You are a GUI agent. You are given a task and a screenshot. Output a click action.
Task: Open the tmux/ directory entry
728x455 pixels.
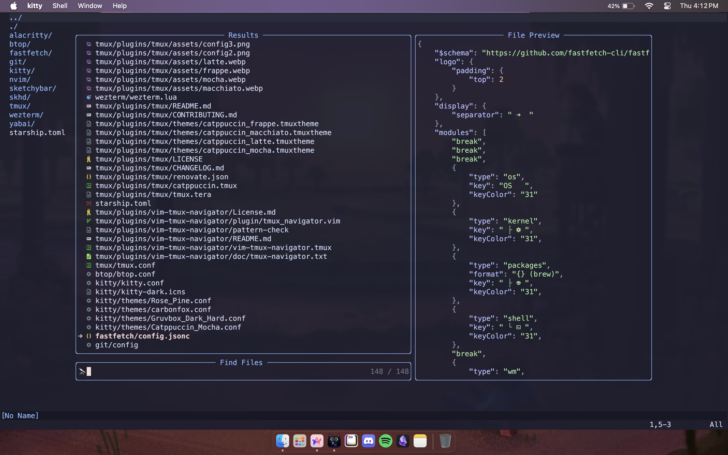[20, 106]
